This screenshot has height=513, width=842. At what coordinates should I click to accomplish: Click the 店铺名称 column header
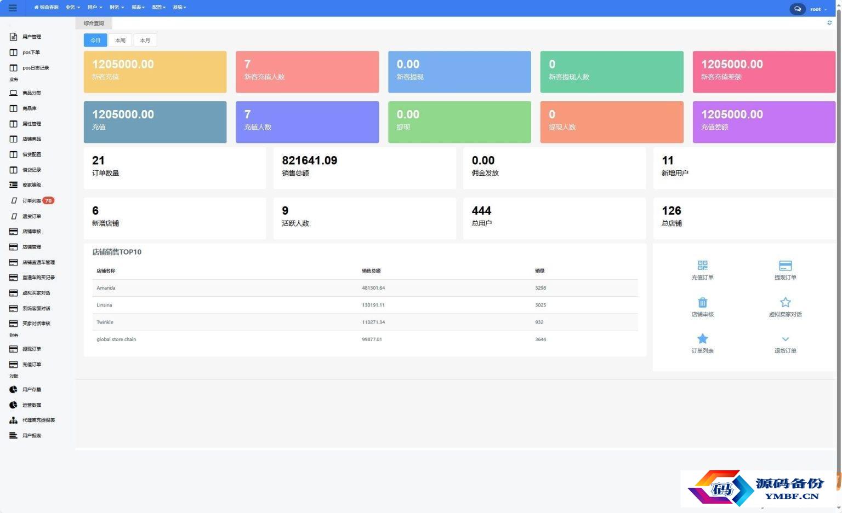[x=106, y=271]
